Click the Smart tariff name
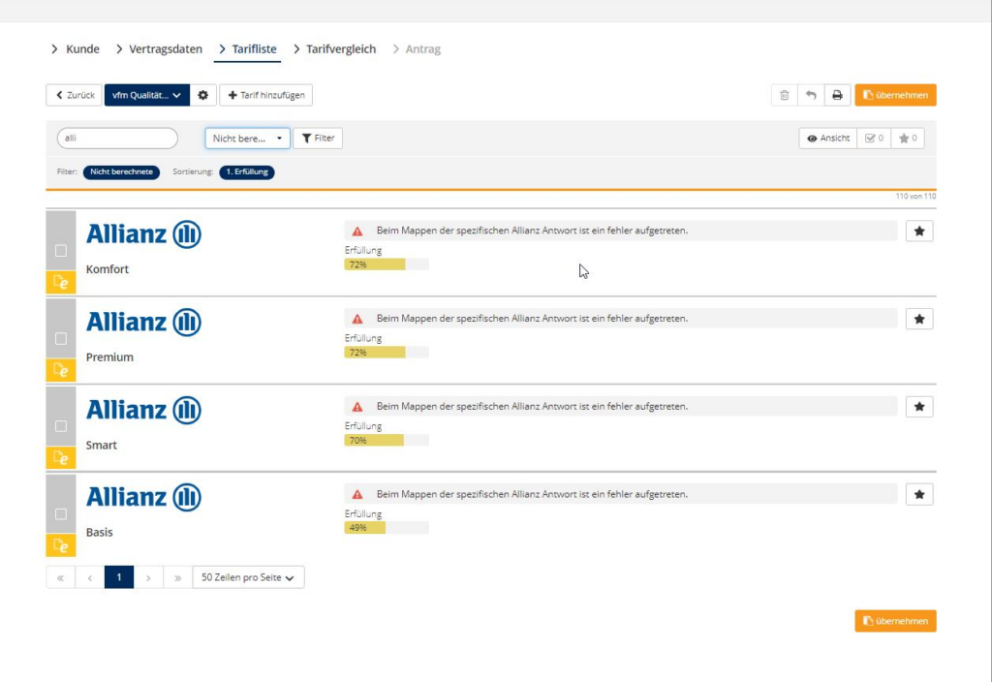Viewport: 992px width, 682px height. click(x=101, y=445)
